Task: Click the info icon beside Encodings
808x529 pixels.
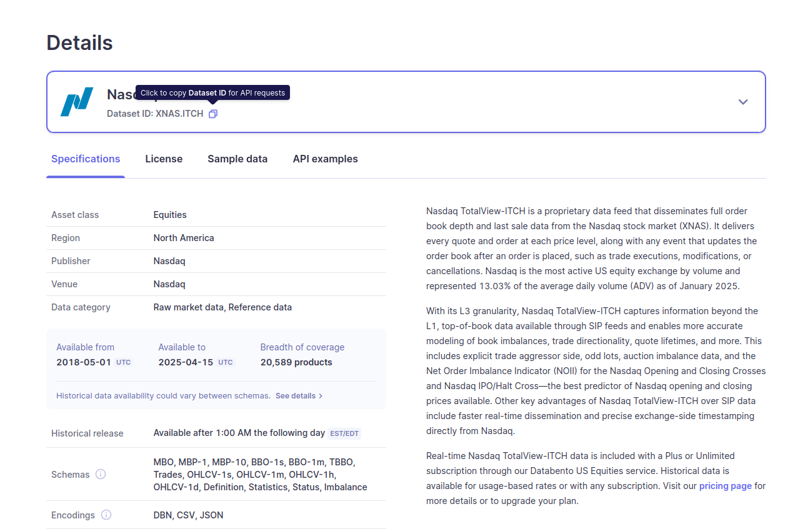Action: (106, 515)
